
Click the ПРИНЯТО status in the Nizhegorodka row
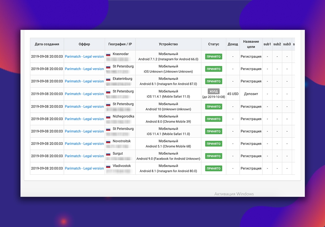click(214, 119)
